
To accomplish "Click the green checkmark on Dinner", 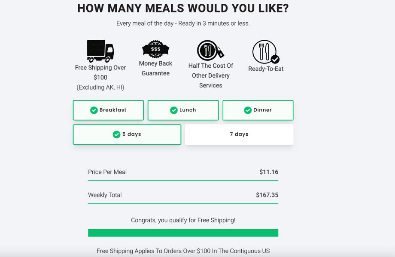I will click(248, 110).
